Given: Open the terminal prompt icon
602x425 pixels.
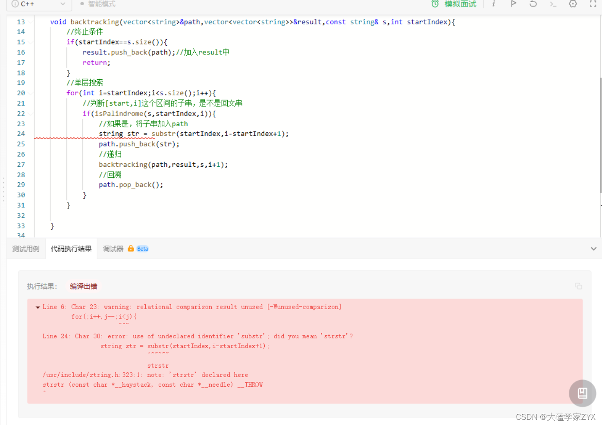Looking at the screenshot, I should pos(553,4).
